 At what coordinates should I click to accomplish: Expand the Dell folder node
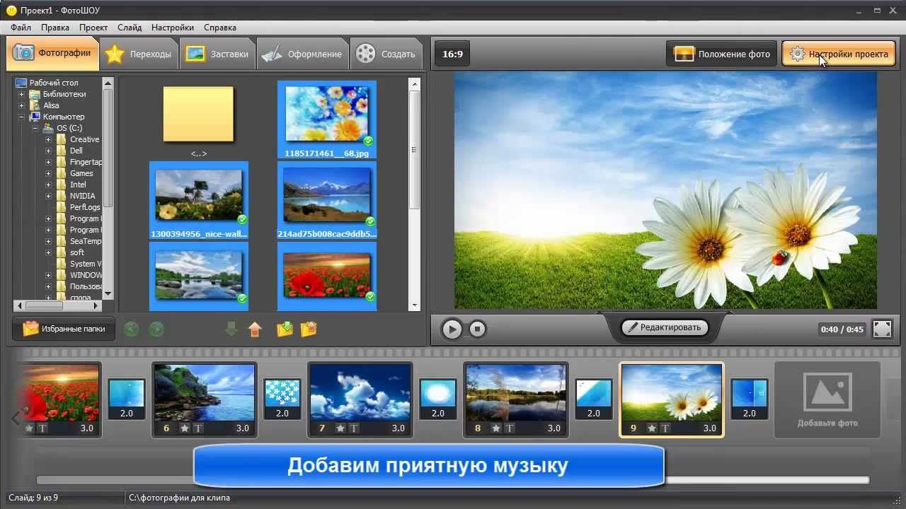click(x=48, y=151)
